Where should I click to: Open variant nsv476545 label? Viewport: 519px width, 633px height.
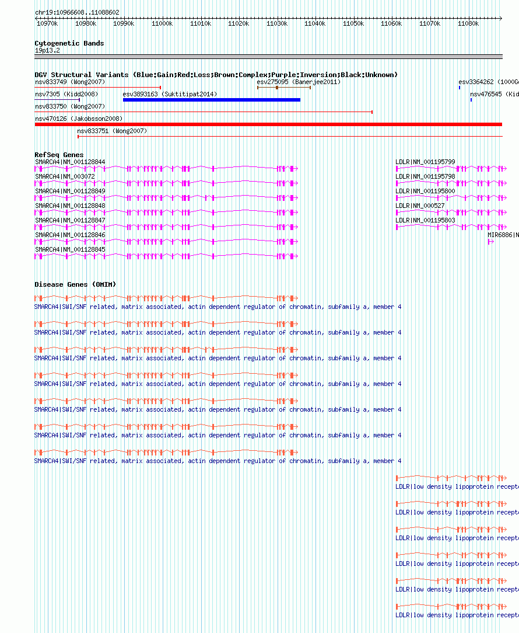(x=495, y=94)
